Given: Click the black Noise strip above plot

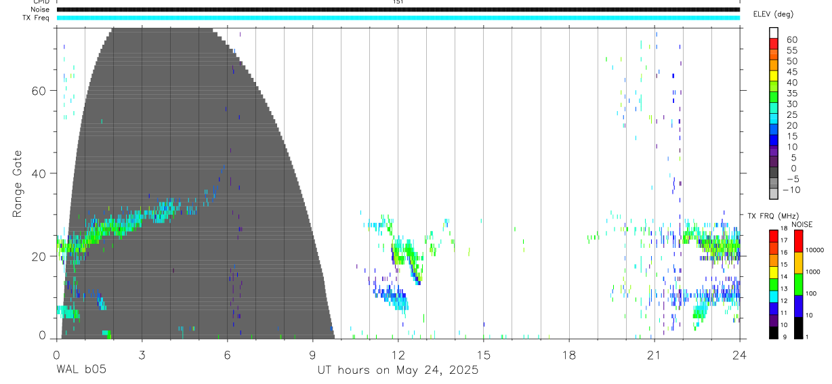Looking at the screenshot, I should 398,9.
